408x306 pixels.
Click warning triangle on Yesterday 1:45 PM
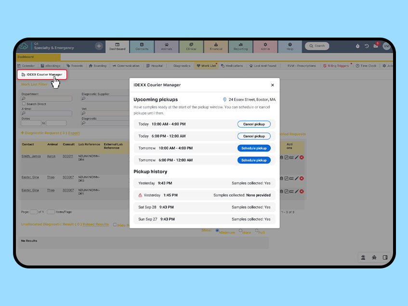[140, 195]
